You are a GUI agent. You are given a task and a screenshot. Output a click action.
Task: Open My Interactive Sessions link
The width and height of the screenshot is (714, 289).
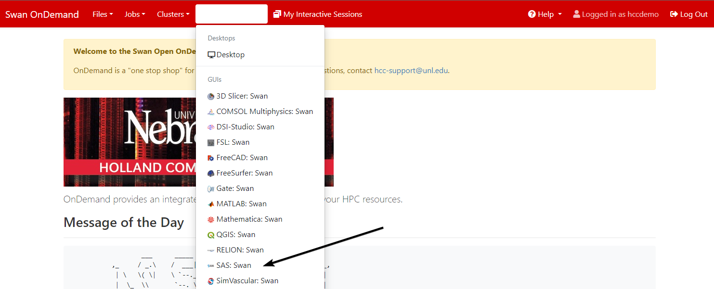pyautogui.click(x=318, y=14)
